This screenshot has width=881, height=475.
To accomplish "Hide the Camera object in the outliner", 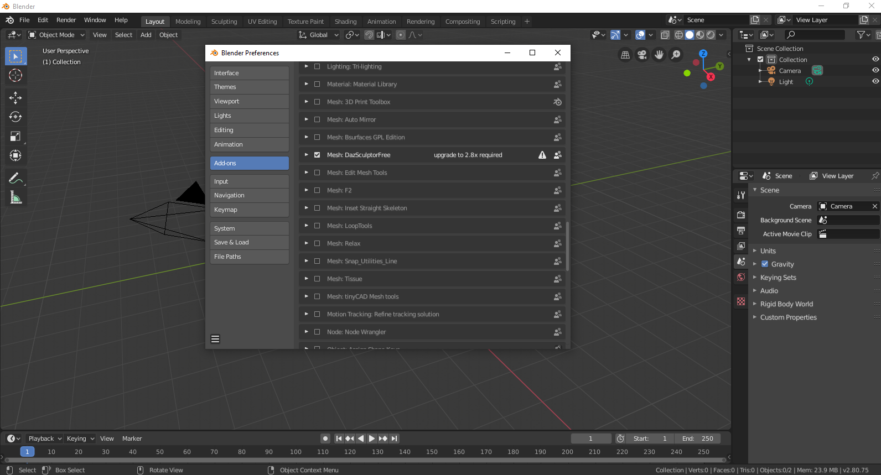I will pos(875,70).
